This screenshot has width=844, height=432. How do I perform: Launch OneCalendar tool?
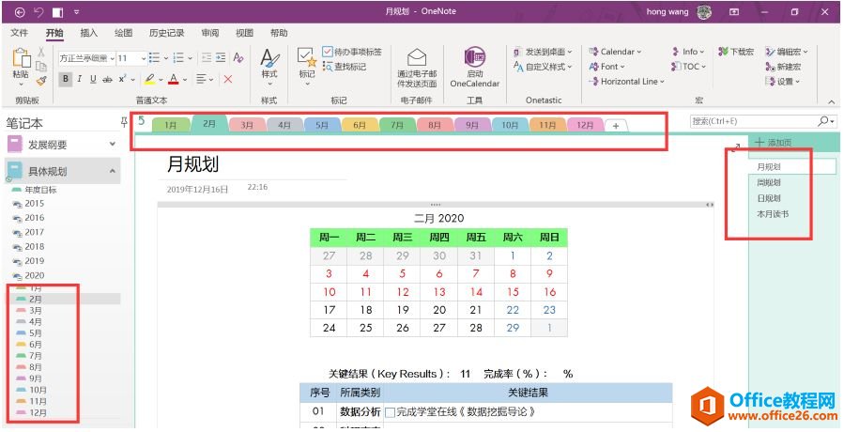pyautogui.click(x=475, y=67)
